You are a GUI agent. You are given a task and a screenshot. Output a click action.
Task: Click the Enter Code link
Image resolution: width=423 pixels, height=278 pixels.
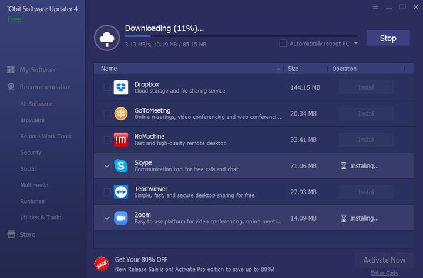[384, 273]
